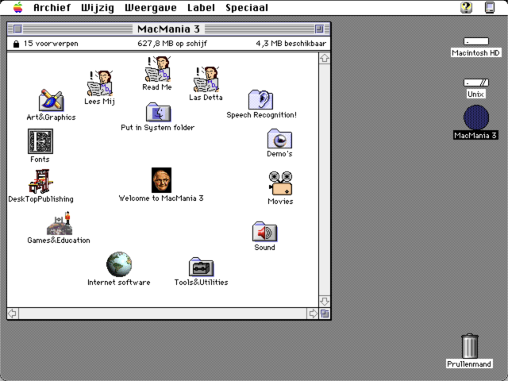Click the MacMania 3 window zoom box
The height and width of the screenshot is (381, 508).
click(x=319, y=29)
